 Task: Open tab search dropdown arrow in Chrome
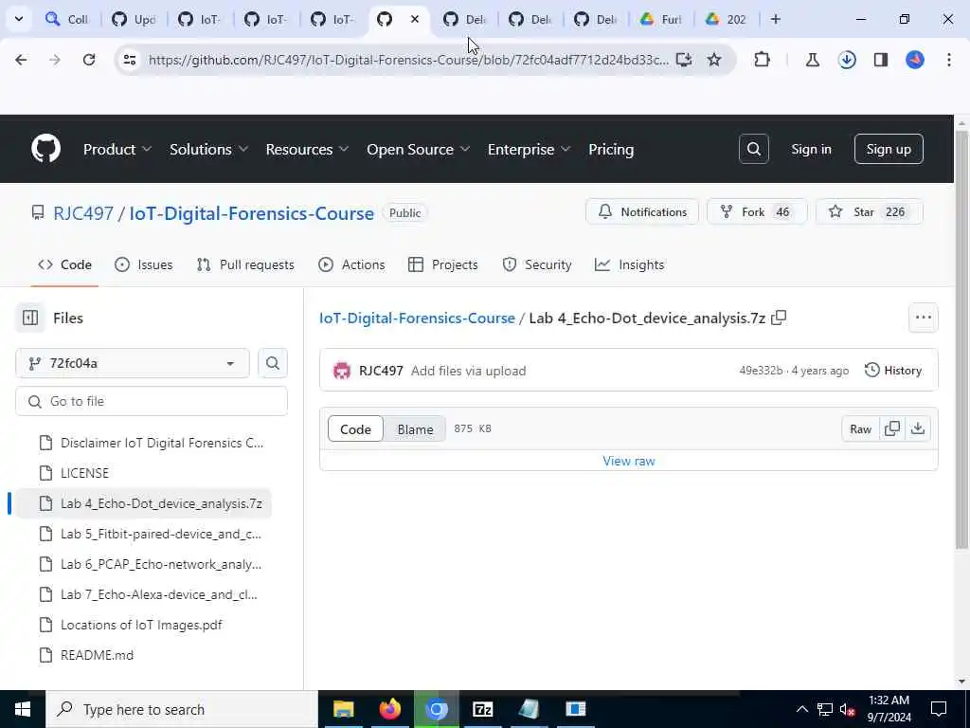pos(19,19)
